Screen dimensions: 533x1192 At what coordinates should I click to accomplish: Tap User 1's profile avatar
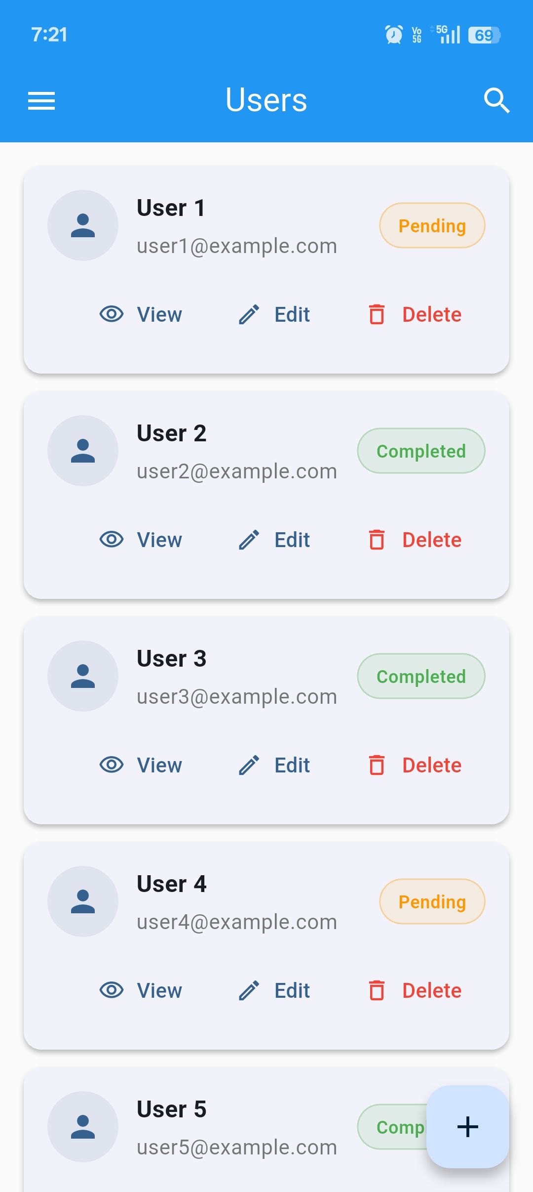click(x=83, y=225)
